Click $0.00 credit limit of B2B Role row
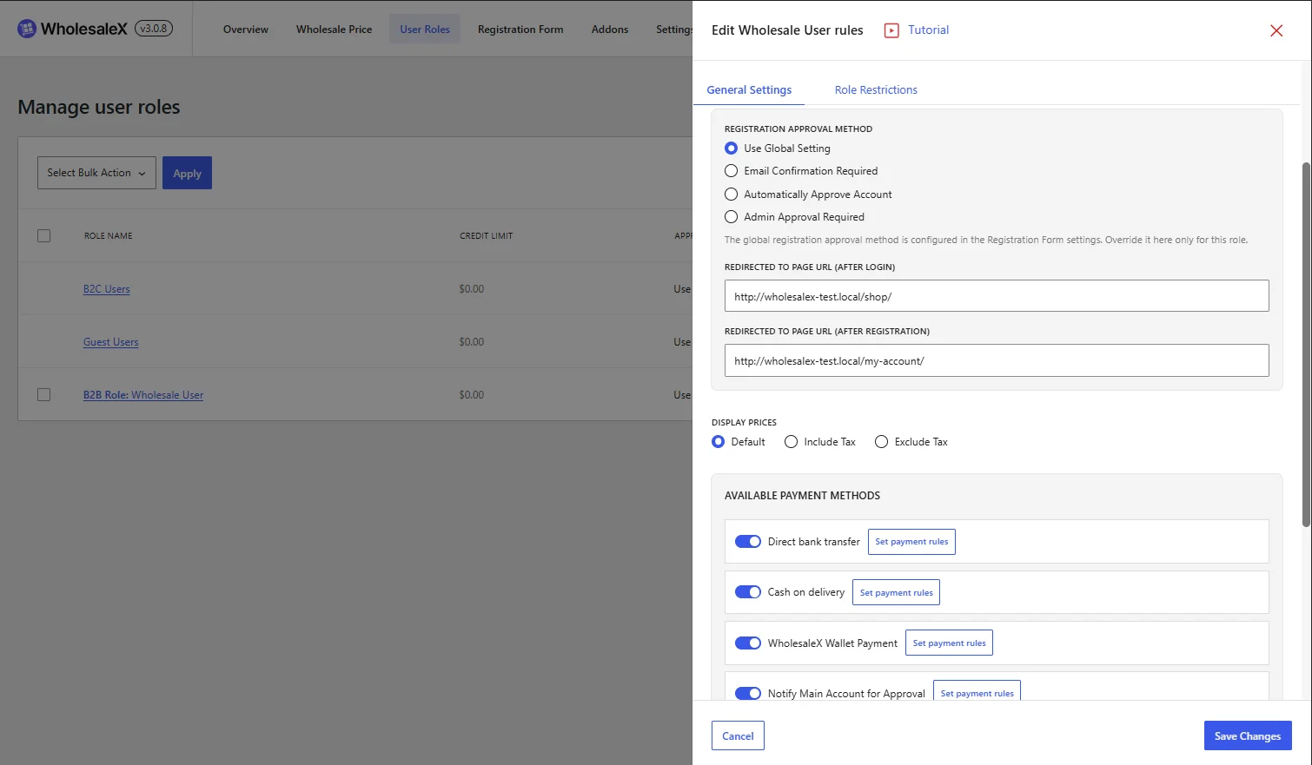1312x765 pixels. click(x=472, y=395)
